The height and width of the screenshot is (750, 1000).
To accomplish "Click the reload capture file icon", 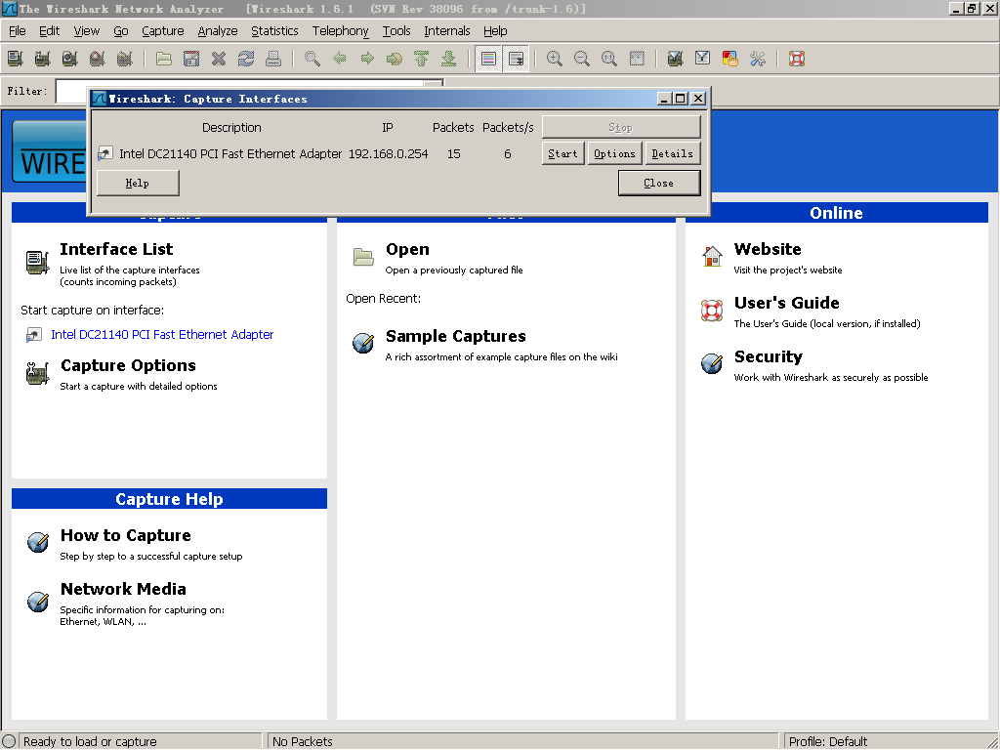I will click(246, 59).
